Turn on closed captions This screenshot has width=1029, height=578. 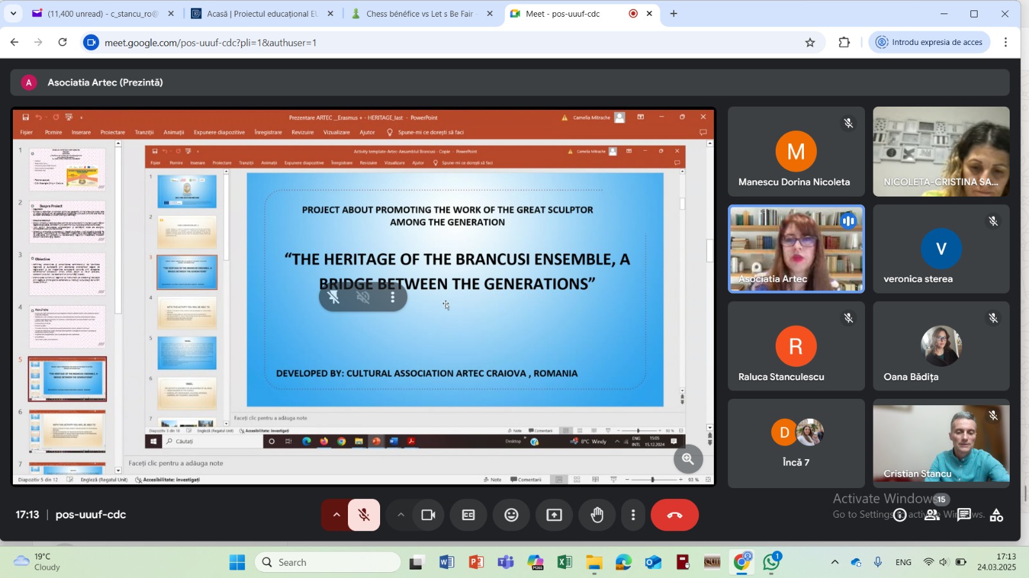[468, 515]
